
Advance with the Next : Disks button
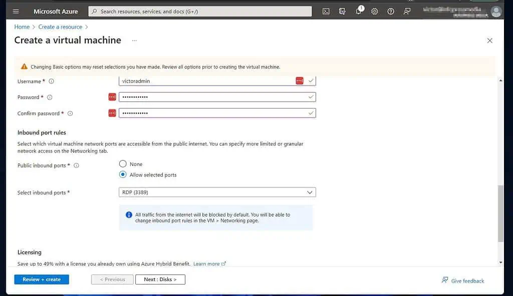pos(160,279)
